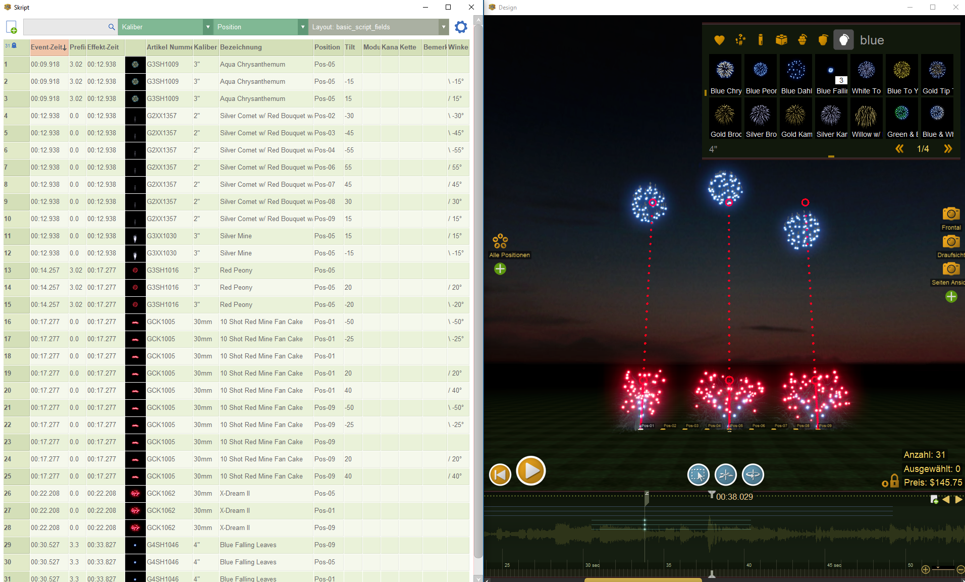Image resolution: width=965 pixels, height=582 pixels.
Task: Open the Layout basic_script_fields dropdown
Action: coord(443,27)
